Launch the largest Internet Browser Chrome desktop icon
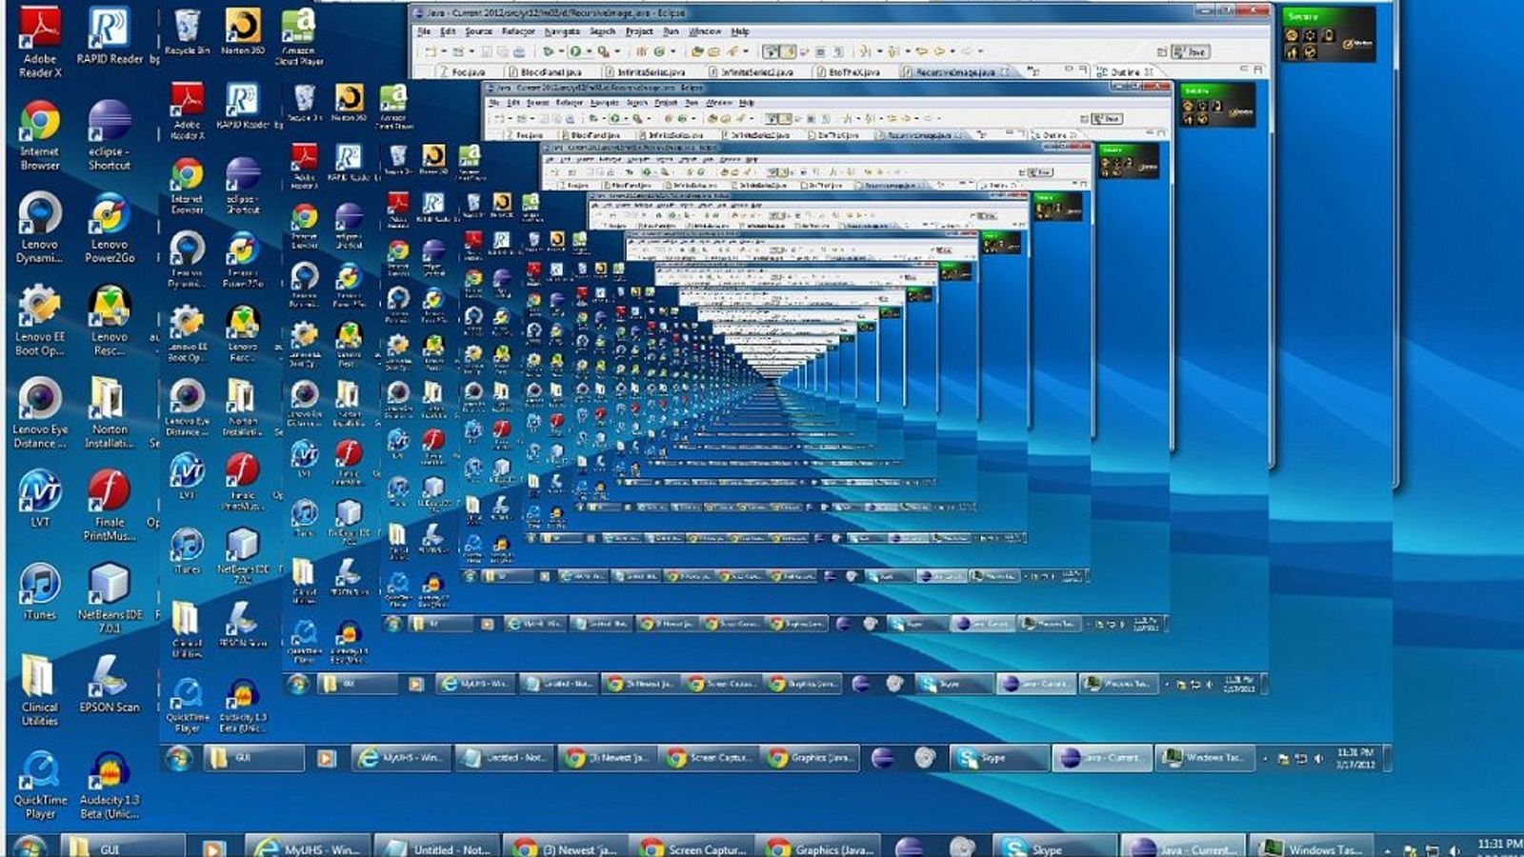Image resolution: width=1524 pixels, height=857 pixels. pos(40,123)
